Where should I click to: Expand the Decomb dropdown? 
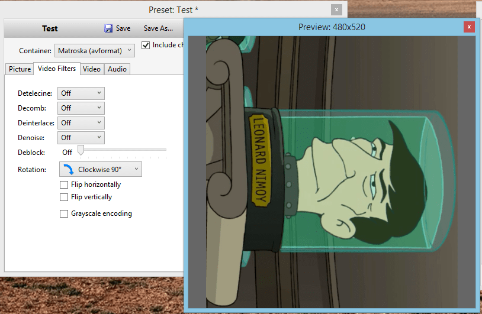(x=81, y=108)
